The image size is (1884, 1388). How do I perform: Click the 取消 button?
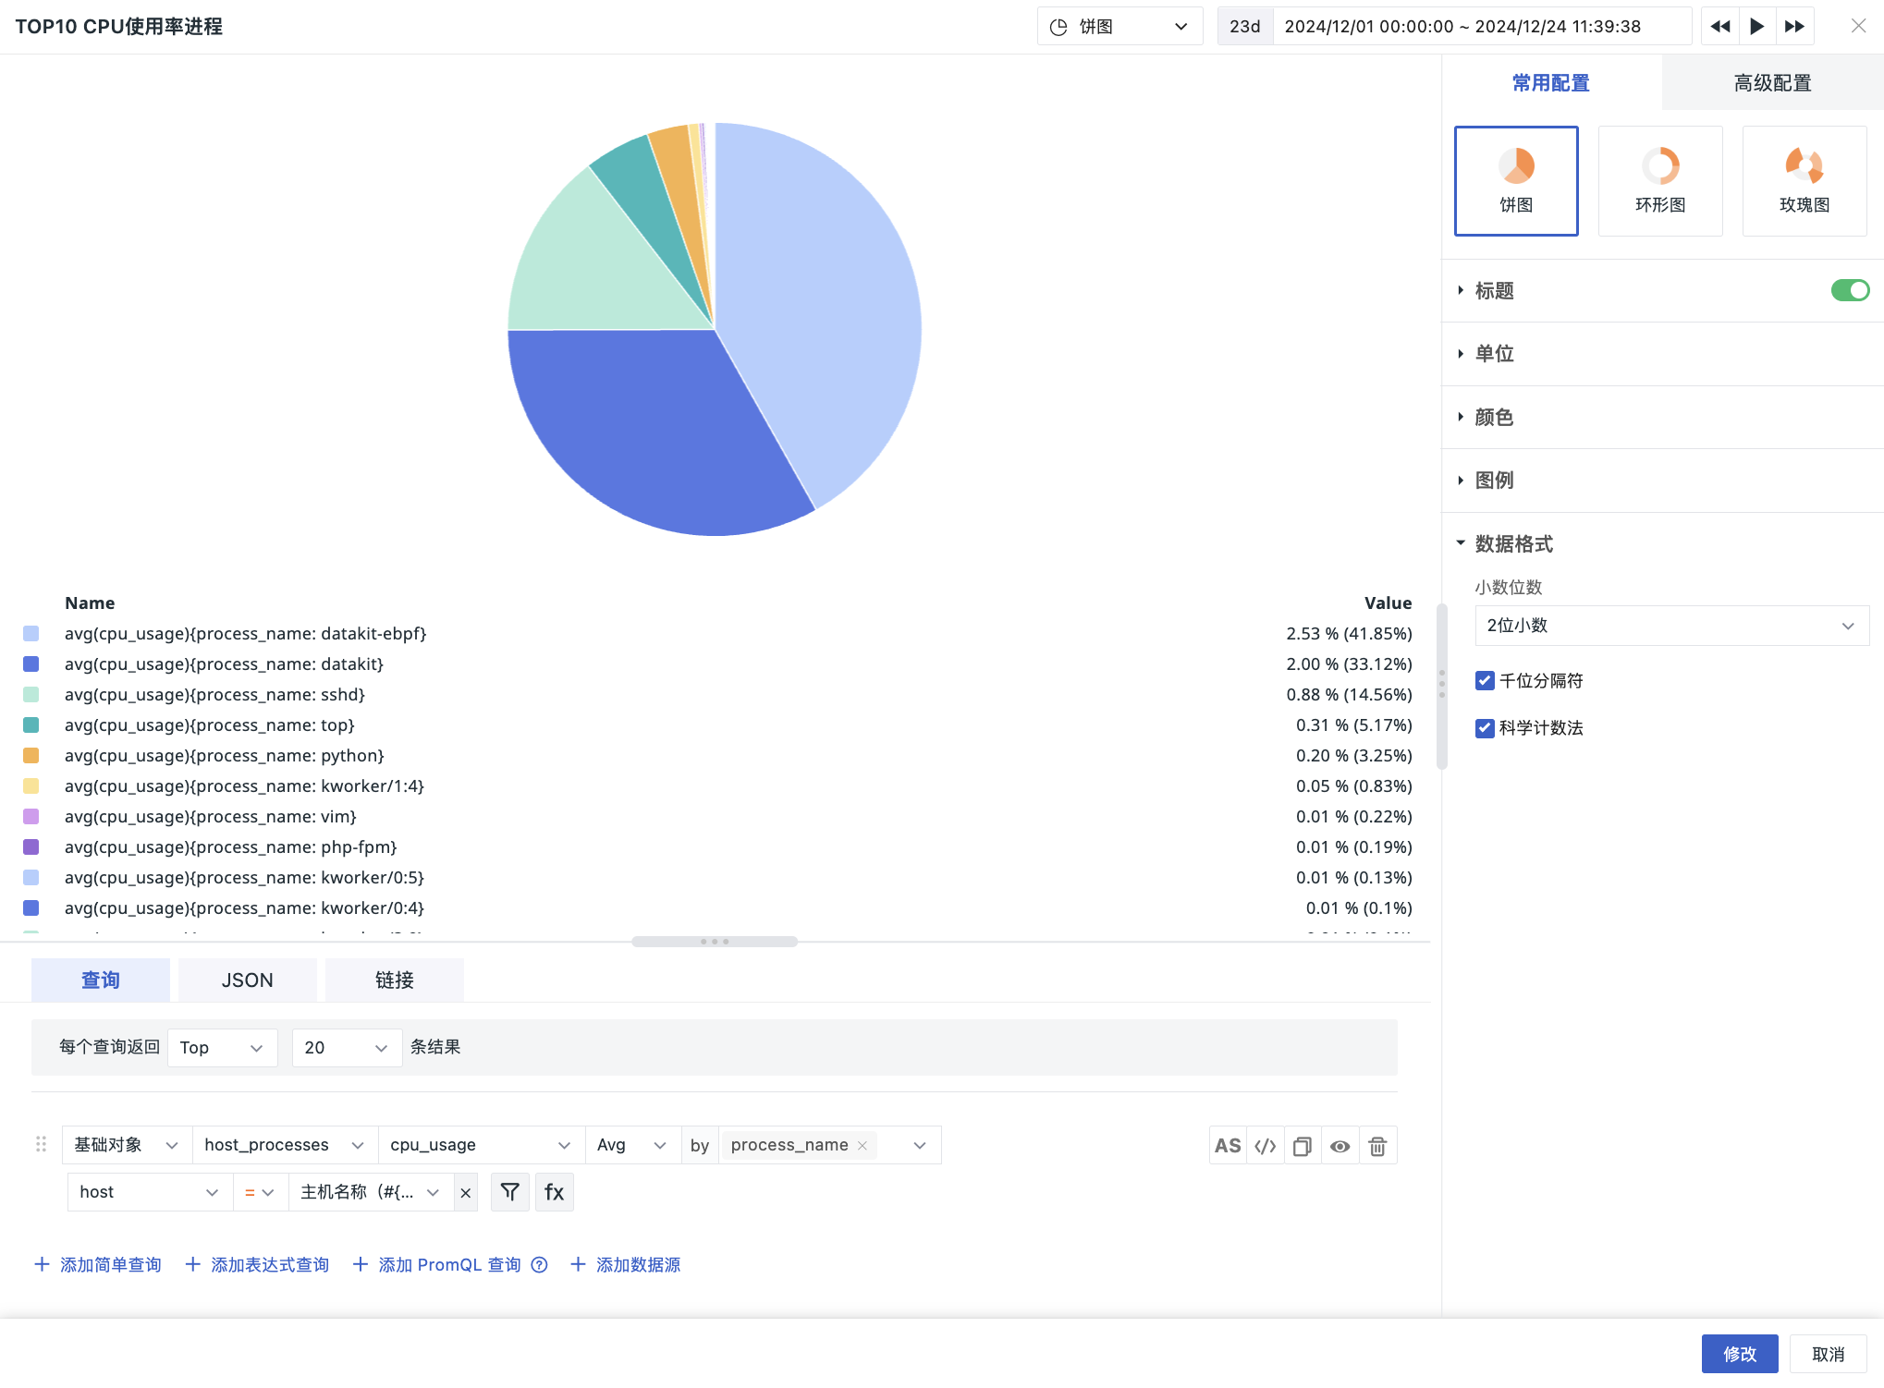click(x=1828, y=1354)
